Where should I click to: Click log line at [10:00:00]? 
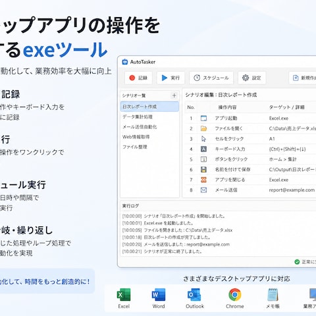[x=174, y=216]
